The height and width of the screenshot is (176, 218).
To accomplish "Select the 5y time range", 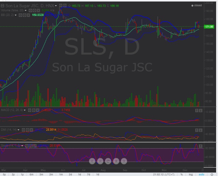I will tap(4, 174).
